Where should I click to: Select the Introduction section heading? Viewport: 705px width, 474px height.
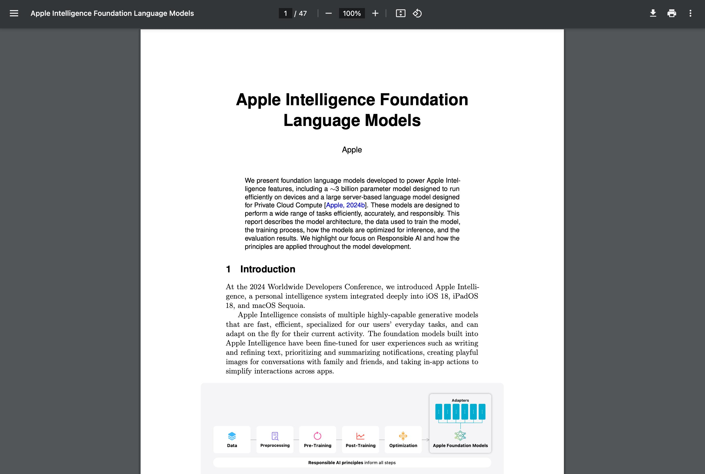click(x=260, y=269)
